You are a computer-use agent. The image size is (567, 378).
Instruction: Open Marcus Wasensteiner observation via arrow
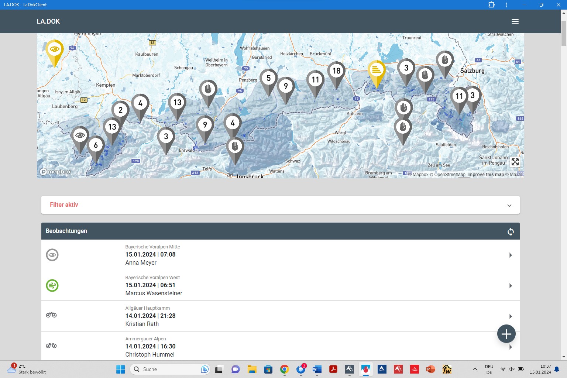pos(511,286)
